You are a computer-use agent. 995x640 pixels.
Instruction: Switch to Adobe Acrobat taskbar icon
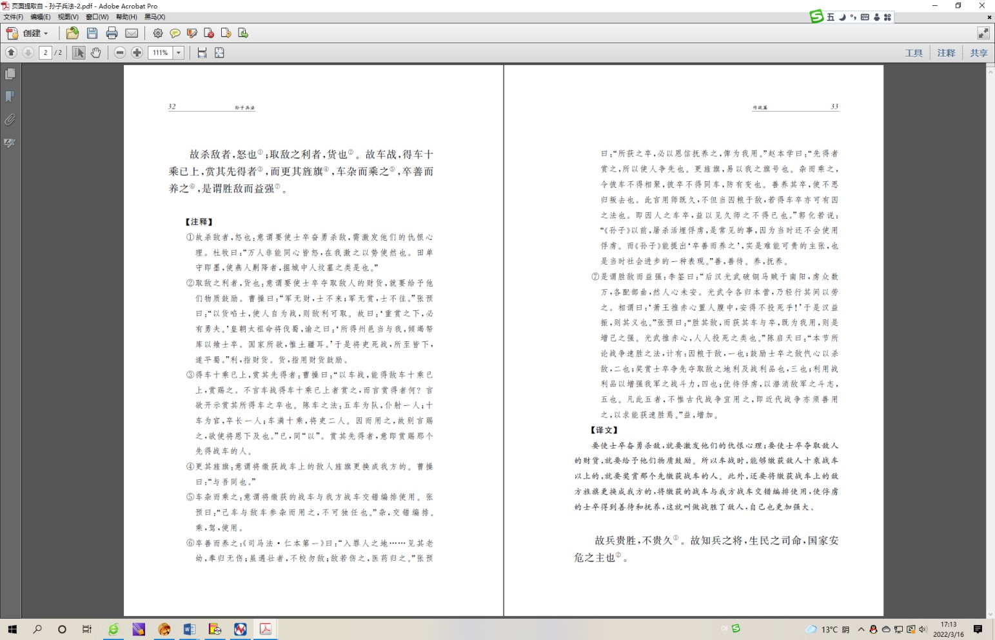click(x=265, y=629)
